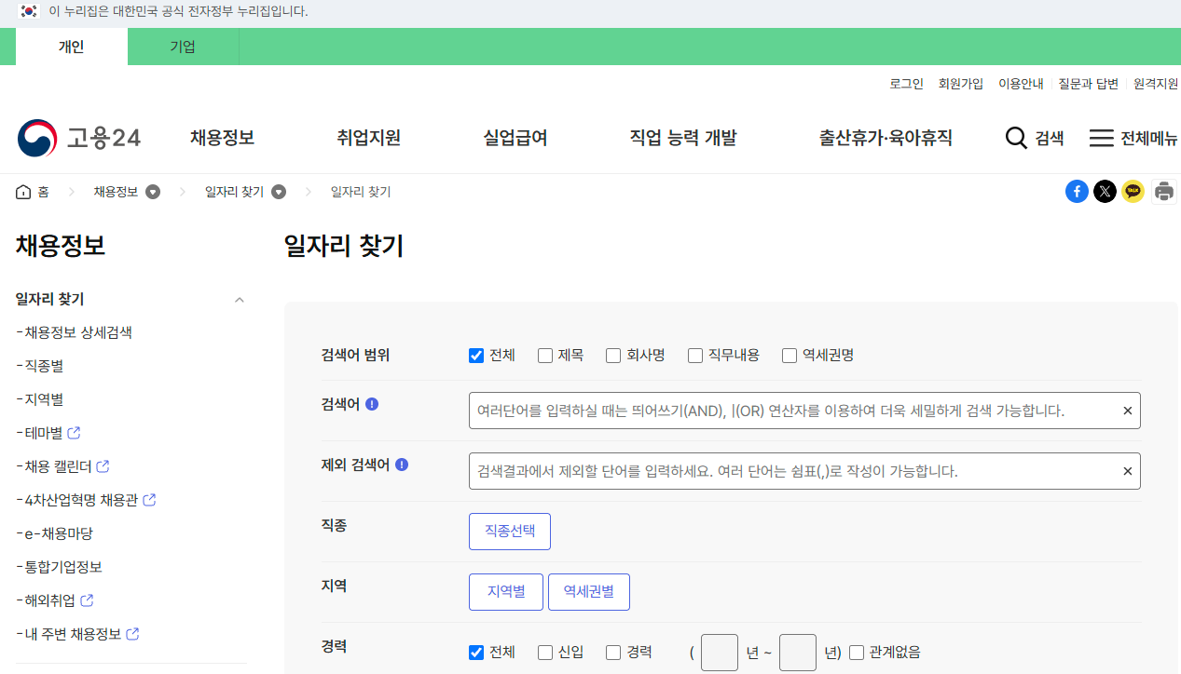1181x674 pixels.
Task: Print the page using the printer icon
Action: click(x=1163, y=191)
